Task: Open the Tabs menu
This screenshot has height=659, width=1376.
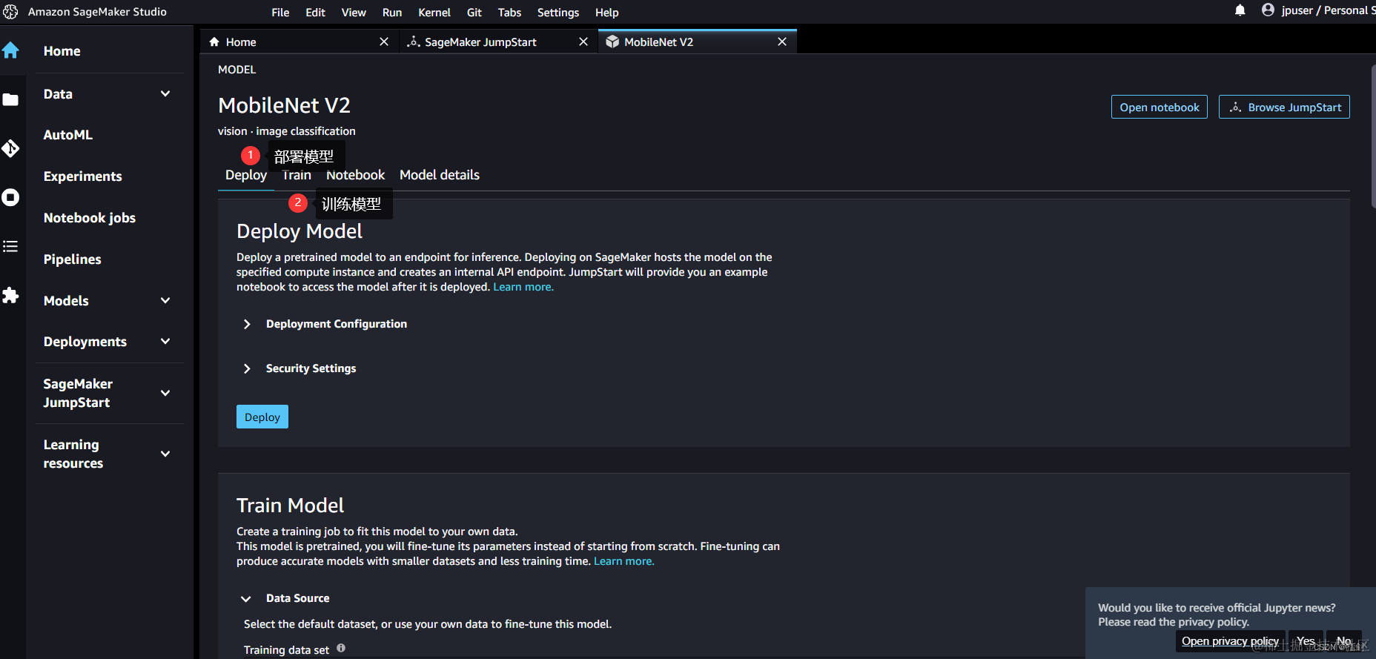Action: (x=509, y=13)
